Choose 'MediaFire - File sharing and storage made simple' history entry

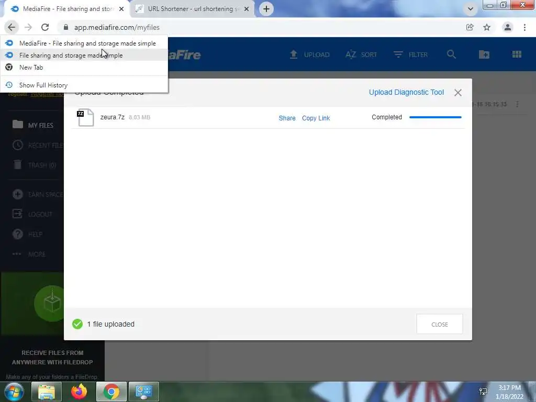click(x=84, y=43)
